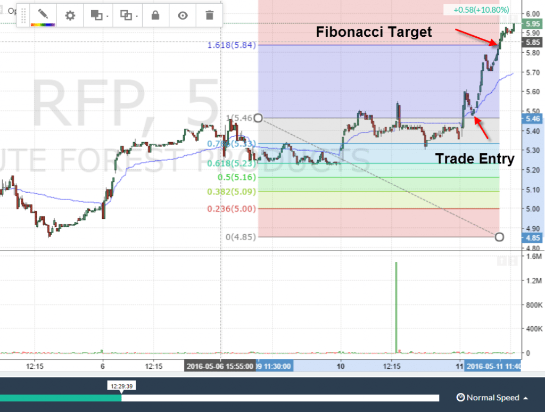Click the Fibonacci anchor circle at 0(4.85)

click(x=499, y=237)
